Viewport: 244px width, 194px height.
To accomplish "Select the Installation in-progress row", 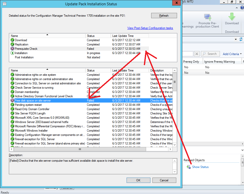I will click(79, 53).
